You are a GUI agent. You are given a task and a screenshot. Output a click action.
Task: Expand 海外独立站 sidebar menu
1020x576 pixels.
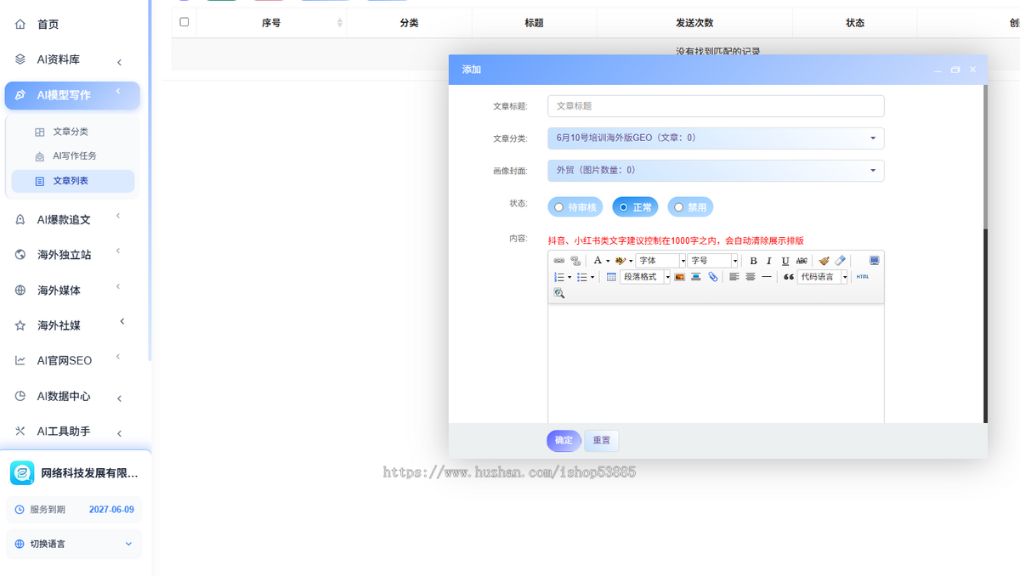pyautogui.click(x=72, y=255)
